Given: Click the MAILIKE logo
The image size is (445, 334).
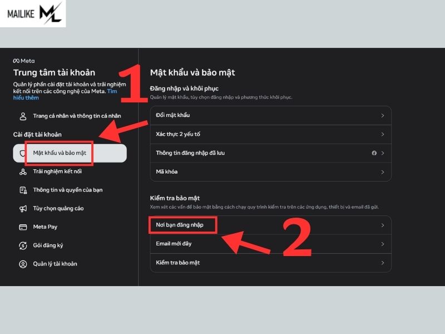Looking at the screenshot, I should click(x=33, y=13).
